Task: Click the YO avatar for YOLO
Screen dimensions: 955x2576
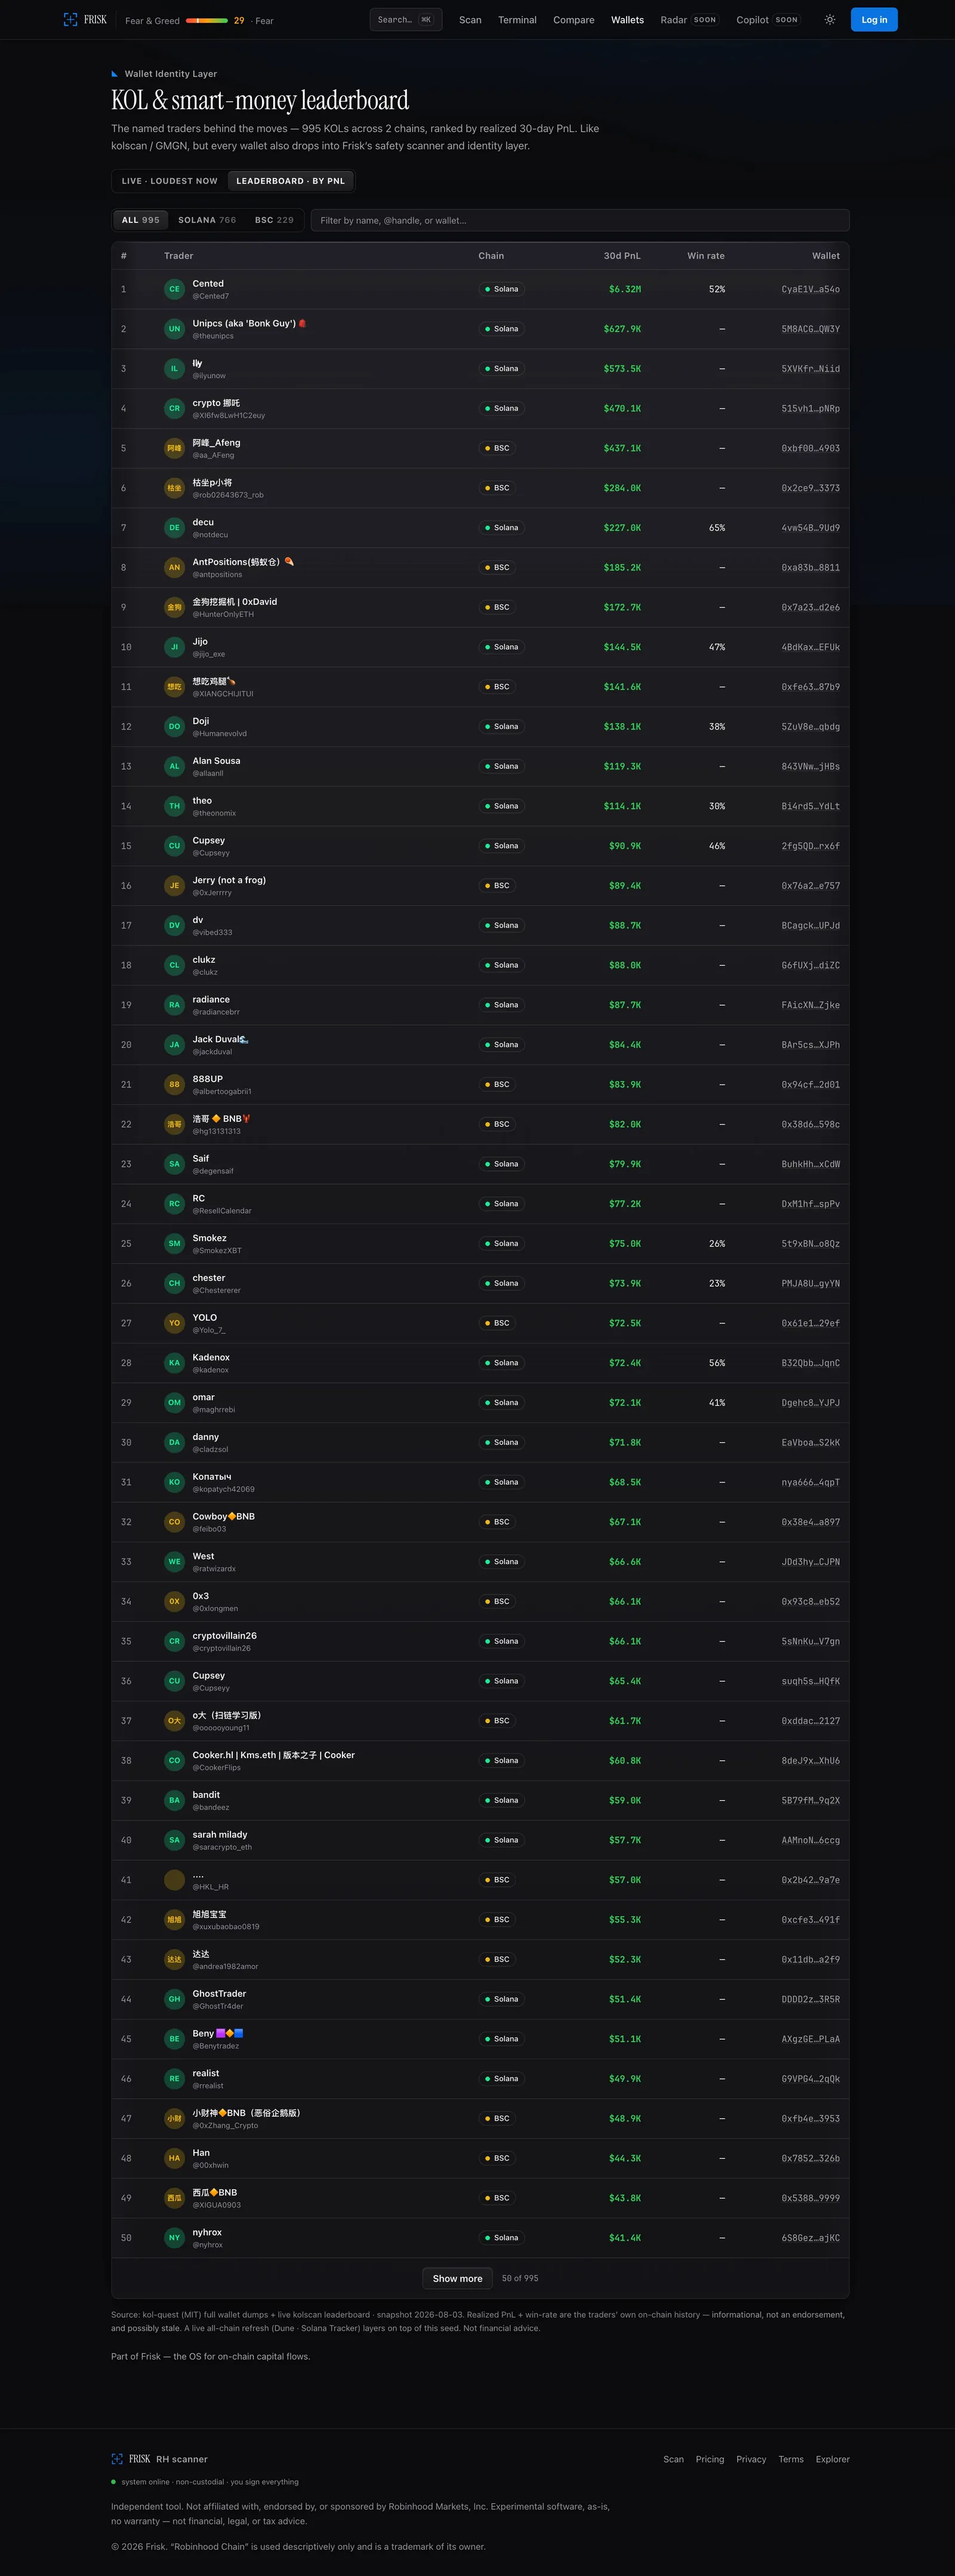Action: pyautogui.click(x=174, y=1323)
